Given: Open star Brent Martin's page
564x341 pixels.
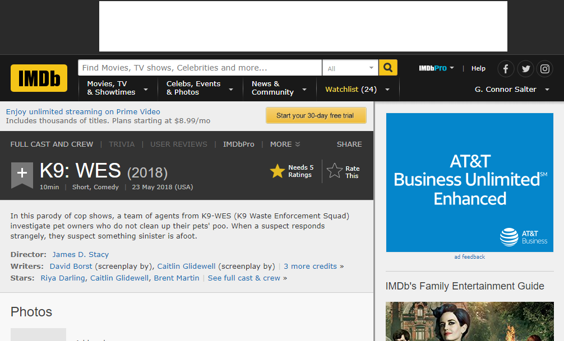Looking at the screenshot, I should click(177, 278).
